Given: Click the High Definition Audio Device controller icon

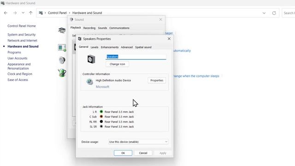Looking at the screenshot, I should click(89, 82).
